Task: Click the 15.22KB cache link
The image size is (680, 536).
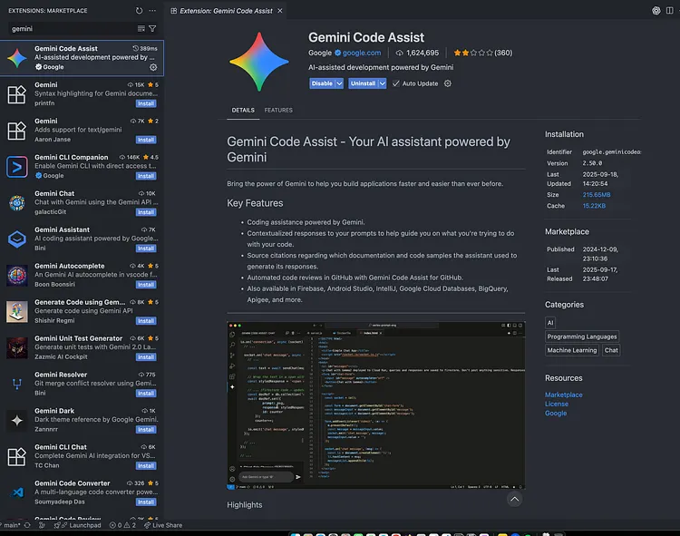Action: point(594,206)
